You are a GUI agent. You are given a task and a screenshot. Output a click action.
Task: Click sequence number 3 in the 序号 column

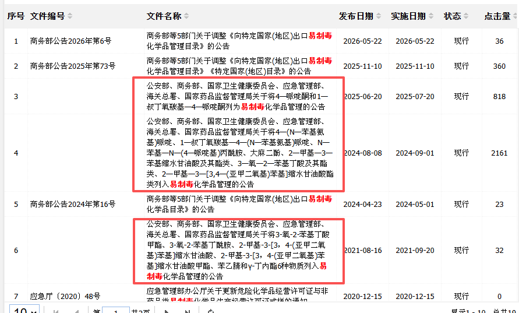(16, 96)
